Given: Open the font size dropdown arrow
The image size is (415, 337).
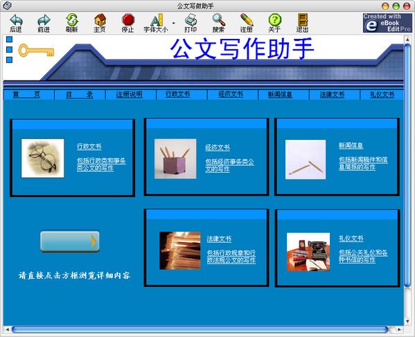Looking at the screenshot, I should coord(174,24).
